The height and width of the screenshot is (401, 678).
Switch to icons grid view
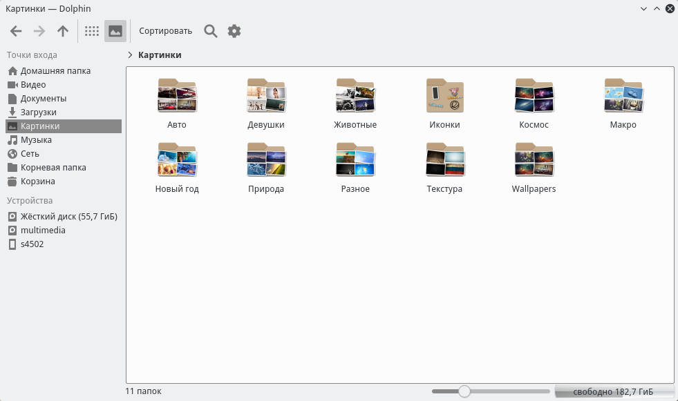pyautogui.click(x=92, y=31)
